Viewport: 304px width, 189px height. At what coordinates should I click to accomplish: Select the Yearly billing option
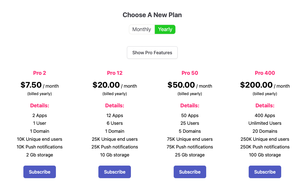(165, 29)
